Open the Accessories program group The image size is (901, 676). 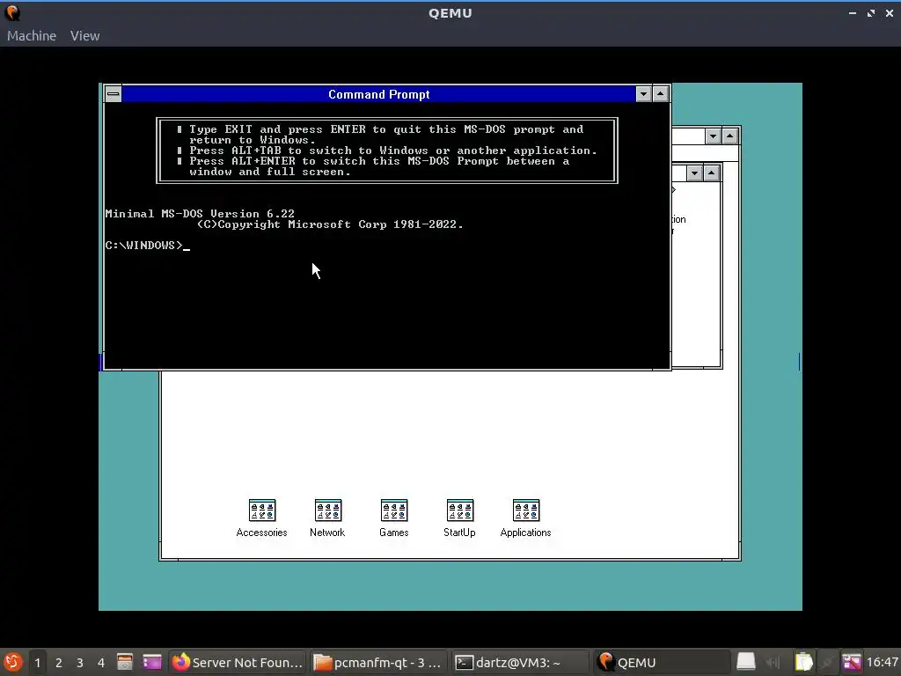[x=261, y=518]
